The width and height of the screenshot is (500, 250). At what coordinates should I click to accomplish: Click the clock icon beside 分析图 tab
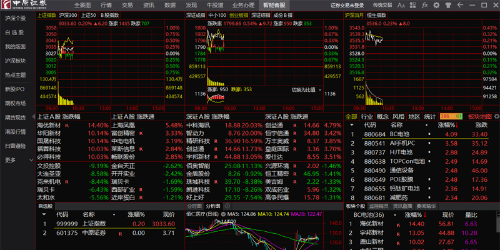[x=227, y=206]
